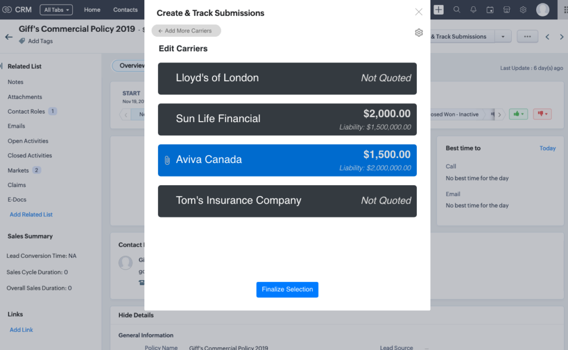
Task: Open the Track Submissions dropdown arrow
Action: [x=503, y=36]
